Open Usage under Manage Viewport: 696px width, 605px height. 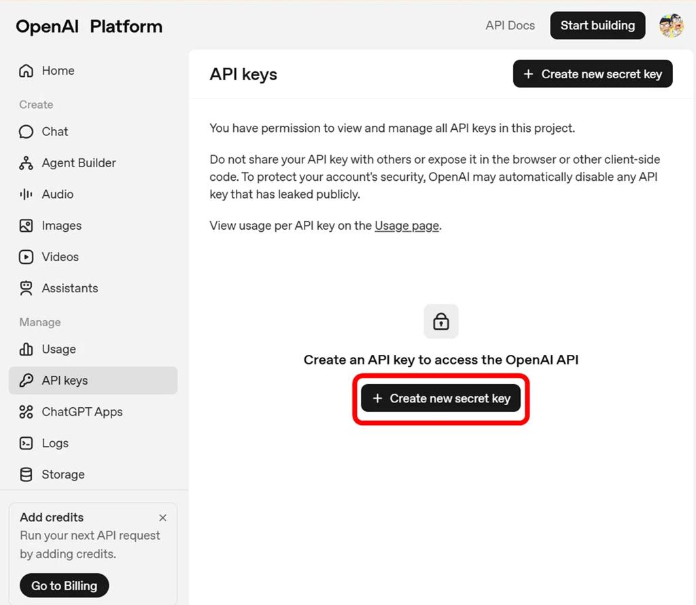pyautogui.click(x=59, y=349)
